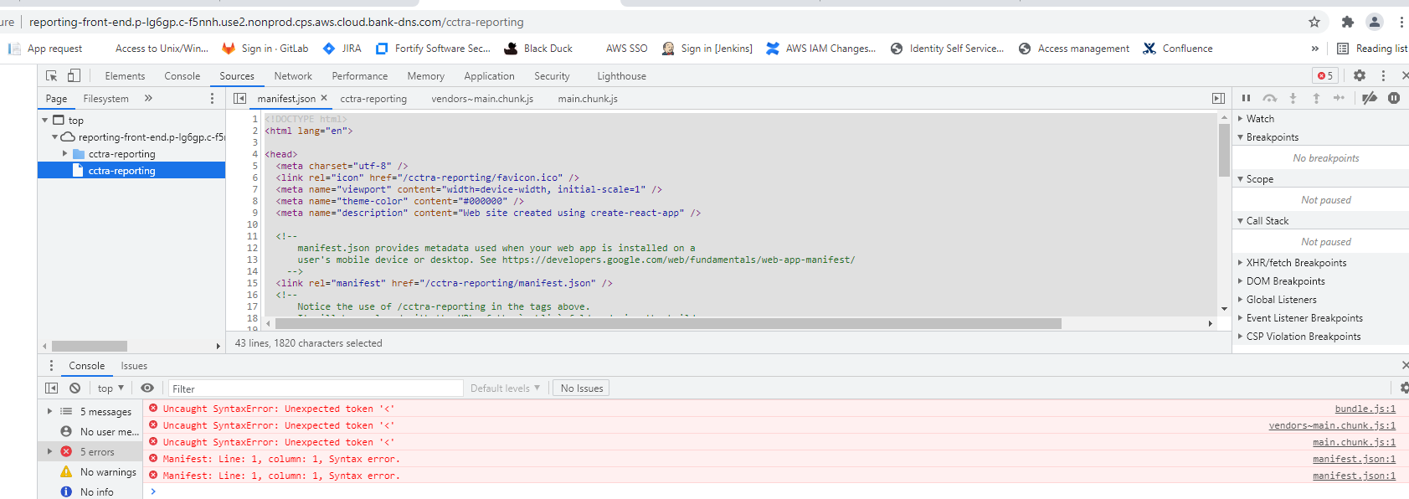Switch to the Filesystem navigator tab
The width and height of the screenshot is (1409, 499).
pyautogui.click(x=105, y=99)
